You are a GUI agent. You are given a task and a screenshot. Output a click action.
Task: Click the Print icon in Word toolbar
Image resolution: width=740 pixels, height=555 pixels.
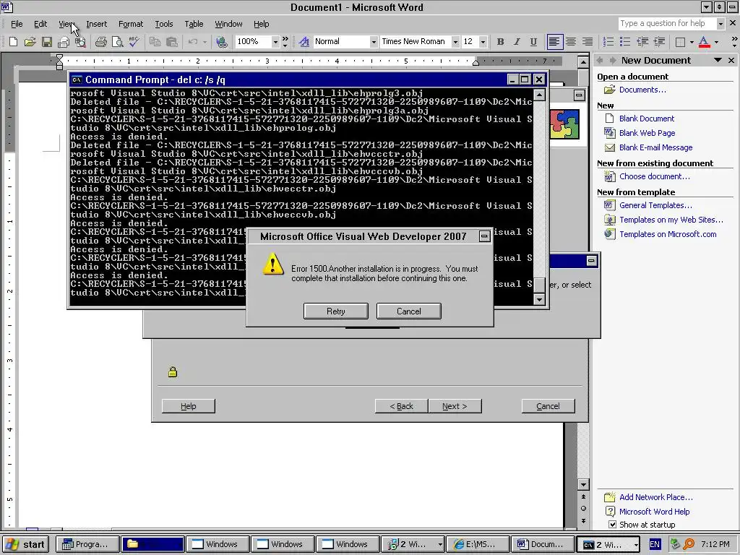[x=100, y=42]
